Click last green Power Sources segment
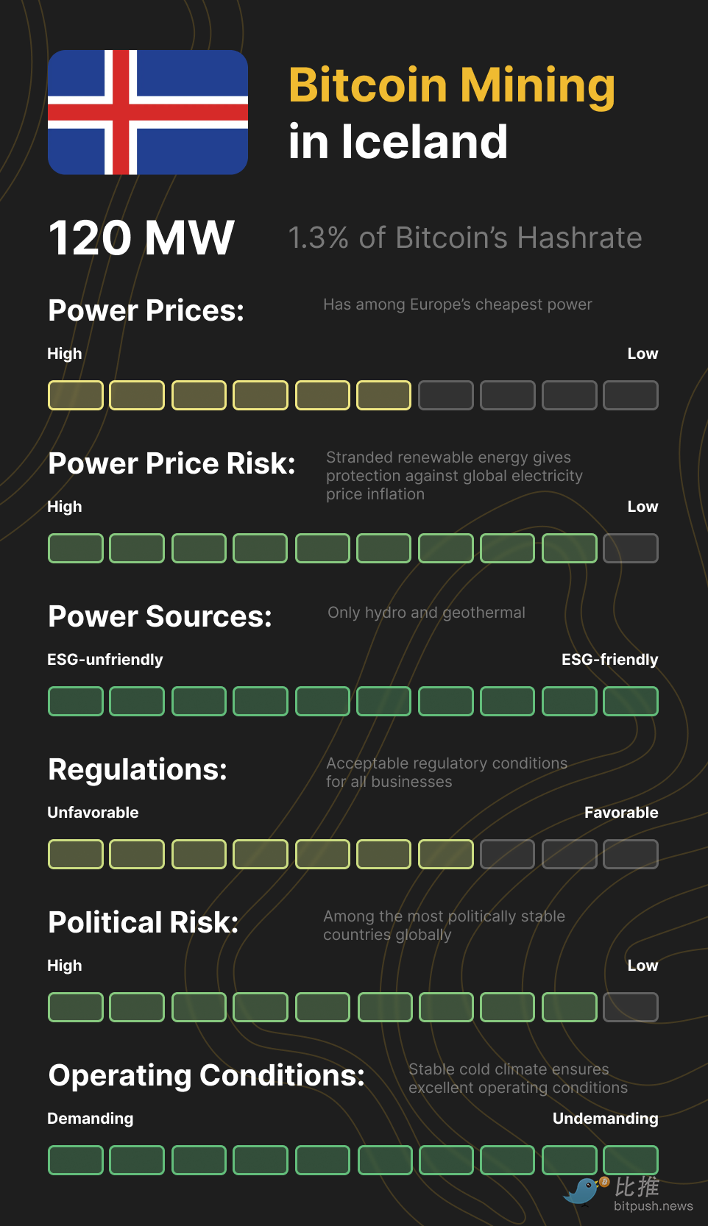708x1226 pixels. coord(631,702)
